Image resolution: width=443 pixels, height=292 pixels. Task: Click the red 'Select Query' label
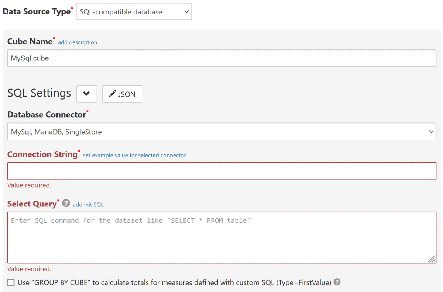coord(32,204)
